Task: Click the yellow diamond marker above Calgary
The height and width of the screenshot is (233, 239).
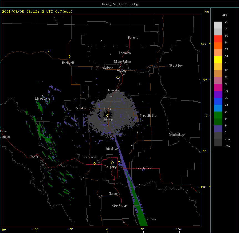Action: tap(112, 163)
